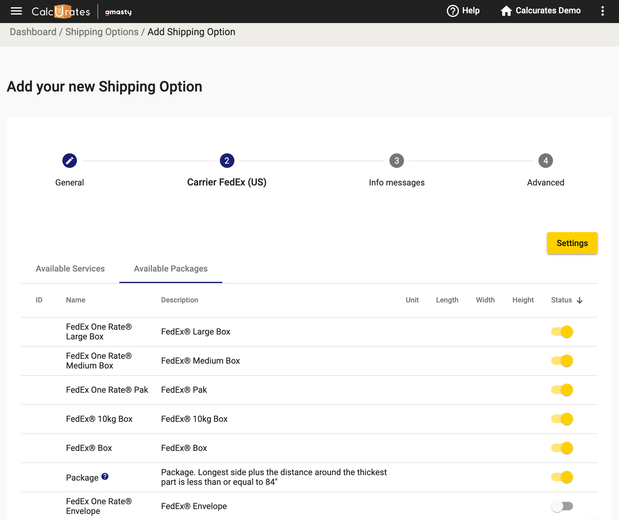Click the General step label
The width and height of the screenshot is (619, 520).
tap(70, 182)
